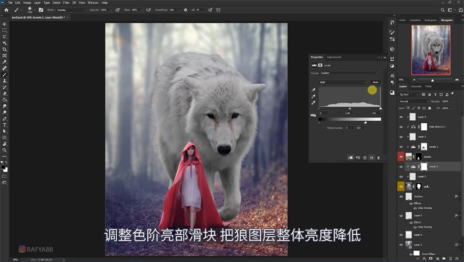Hide Layer 5 visibility eye
464x262 pixels.
(401, 177)
